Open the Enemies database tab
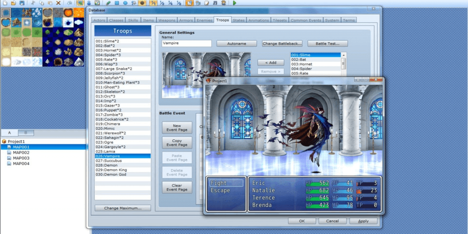This screenshot has width=468, height=234. click(204, 20)
